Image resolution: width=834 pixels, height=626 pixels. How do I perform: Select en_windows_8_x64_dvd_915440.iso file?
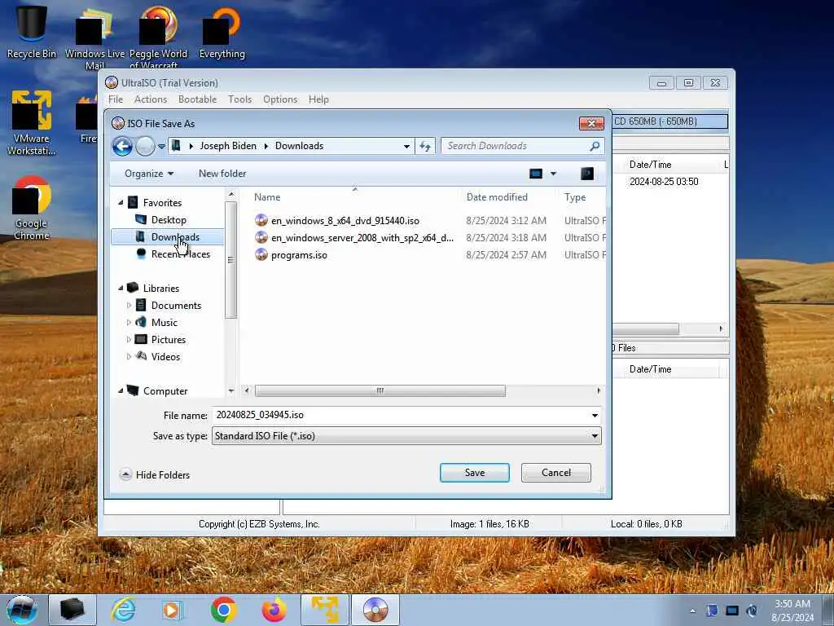pos(345,221)
